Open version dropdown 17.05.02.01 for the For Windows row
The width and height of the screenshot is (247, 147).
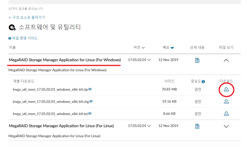pyautogui.click(x=139, y=60)
